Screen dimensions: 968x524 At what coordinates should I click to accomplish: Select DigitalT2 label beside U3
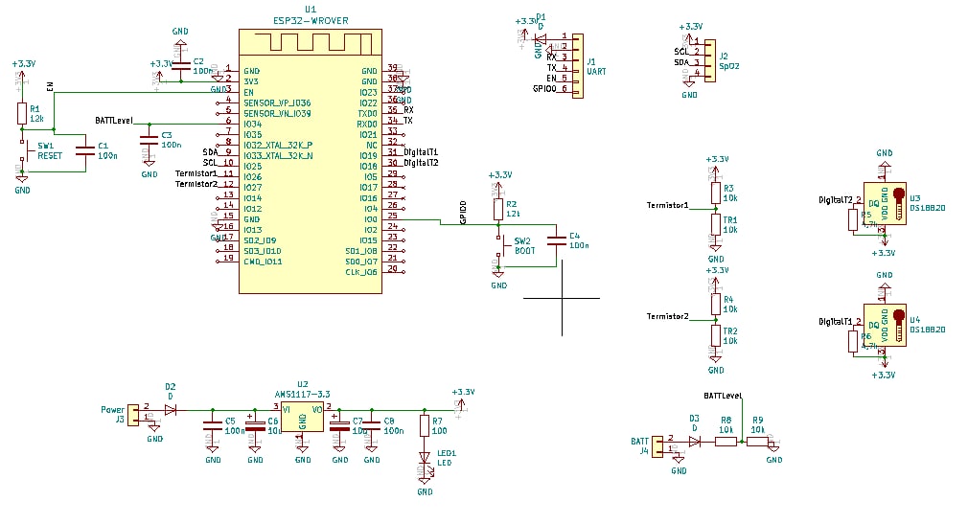(x=836, y=200)
